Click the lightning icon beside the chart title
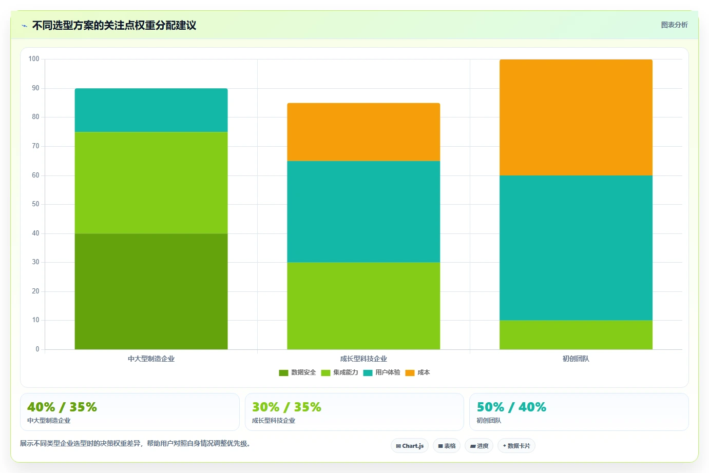The width and height of the screenshot is (709, 473). [x=24, y=26]
